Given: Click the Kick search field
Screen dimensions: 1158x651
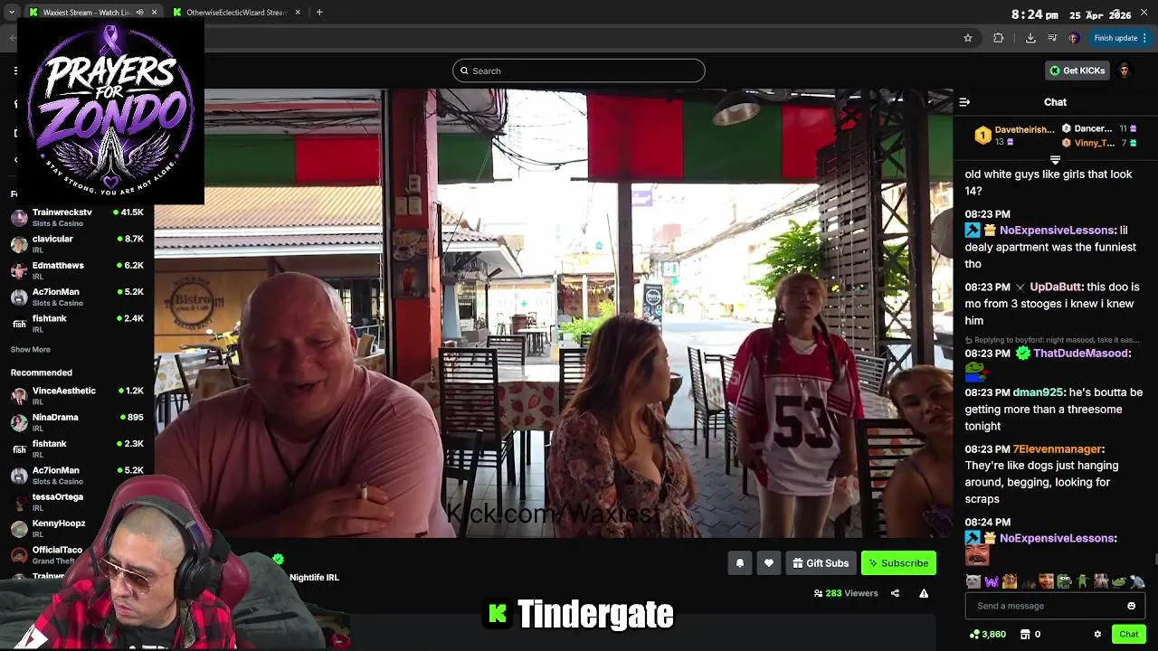Looking at the screenshot, I should tap(579, 71).
